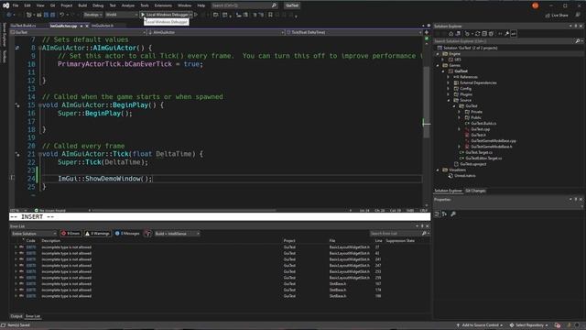Viewport: 586px width, 330px height.
Task: Click the Live Share icon
Action: coord(548,16)
